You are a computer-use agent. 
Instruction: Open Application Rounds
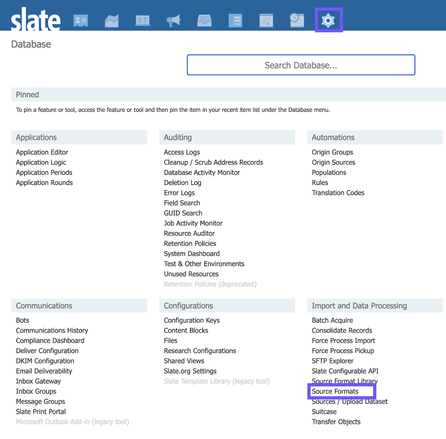coord(44,183)
